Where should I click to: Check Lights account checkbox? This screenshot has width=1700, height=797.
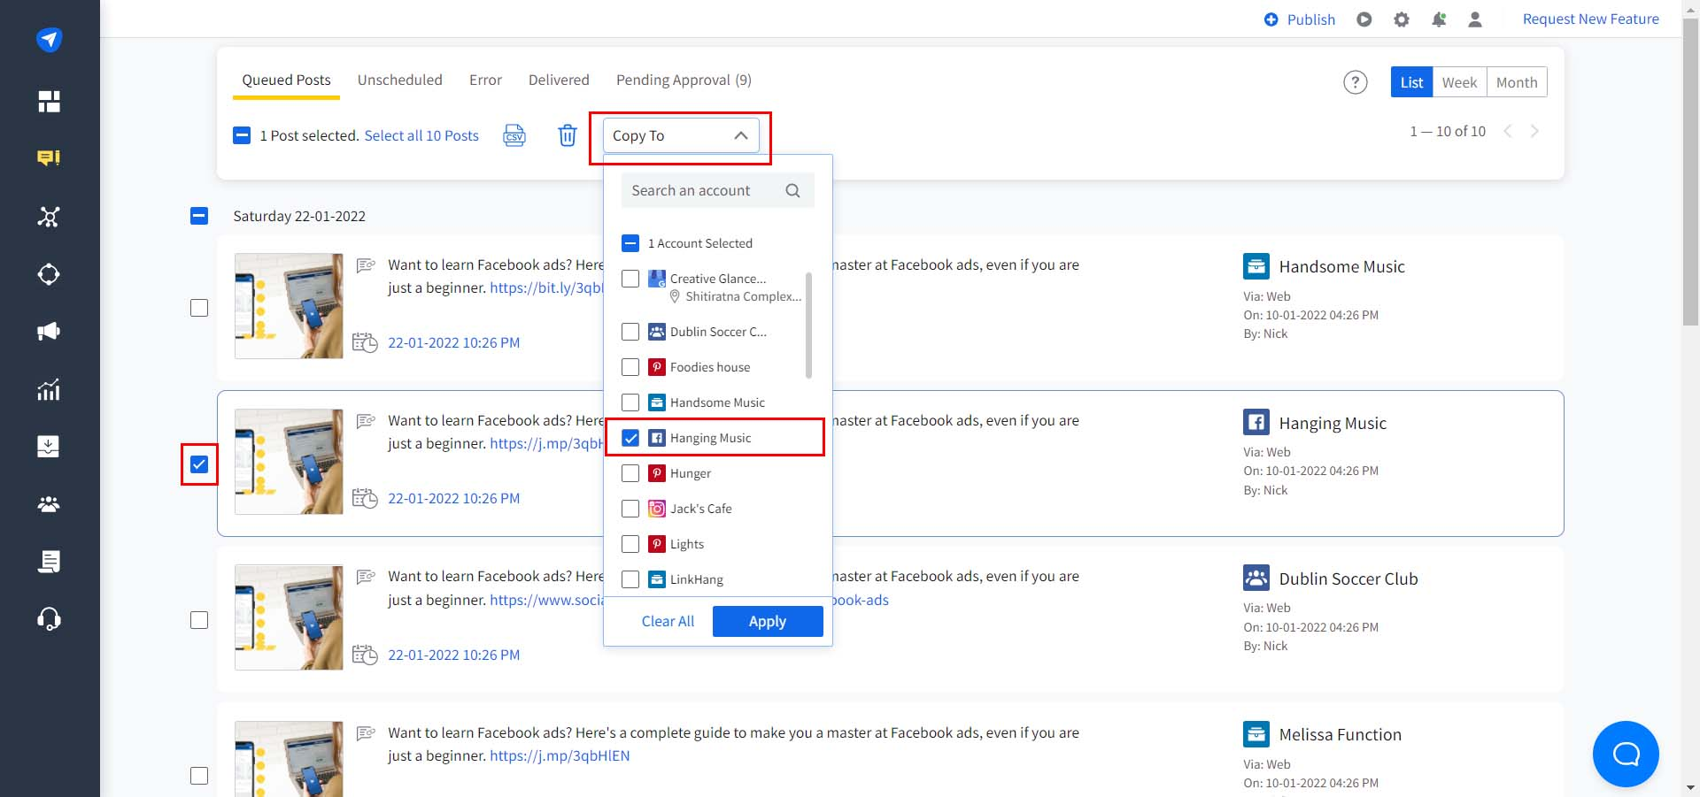tap(630, 544)
